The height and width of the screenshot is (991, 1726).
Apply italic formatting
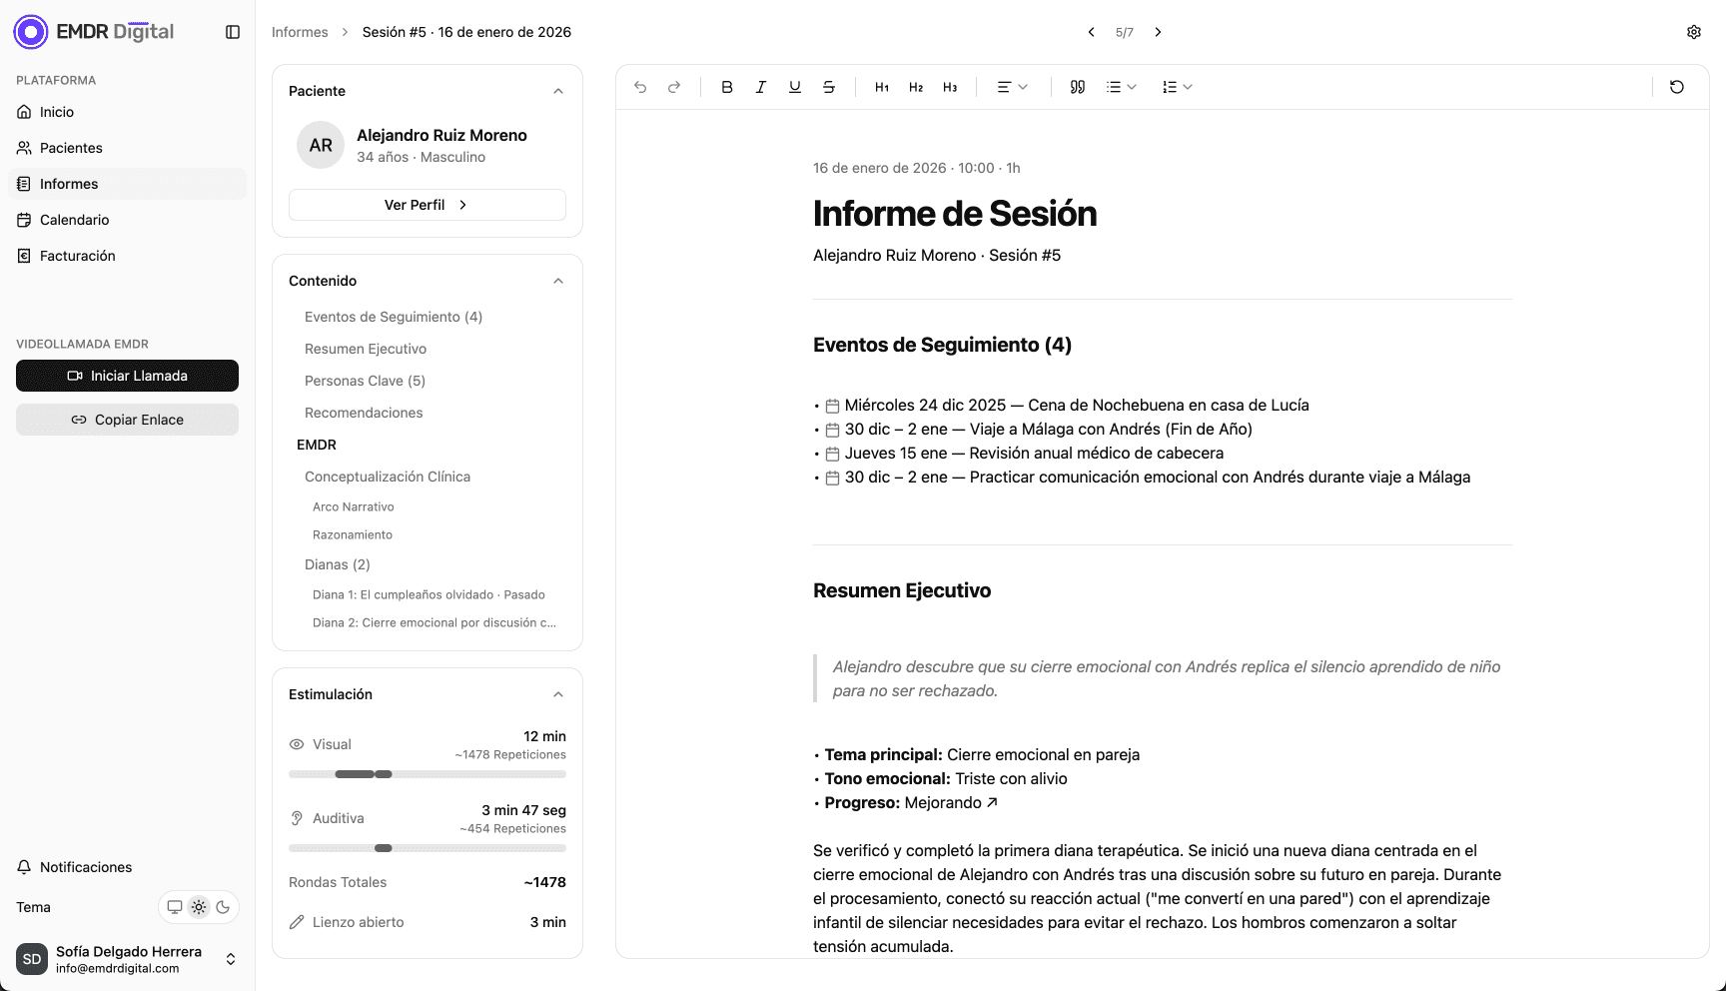pos(761,87)
